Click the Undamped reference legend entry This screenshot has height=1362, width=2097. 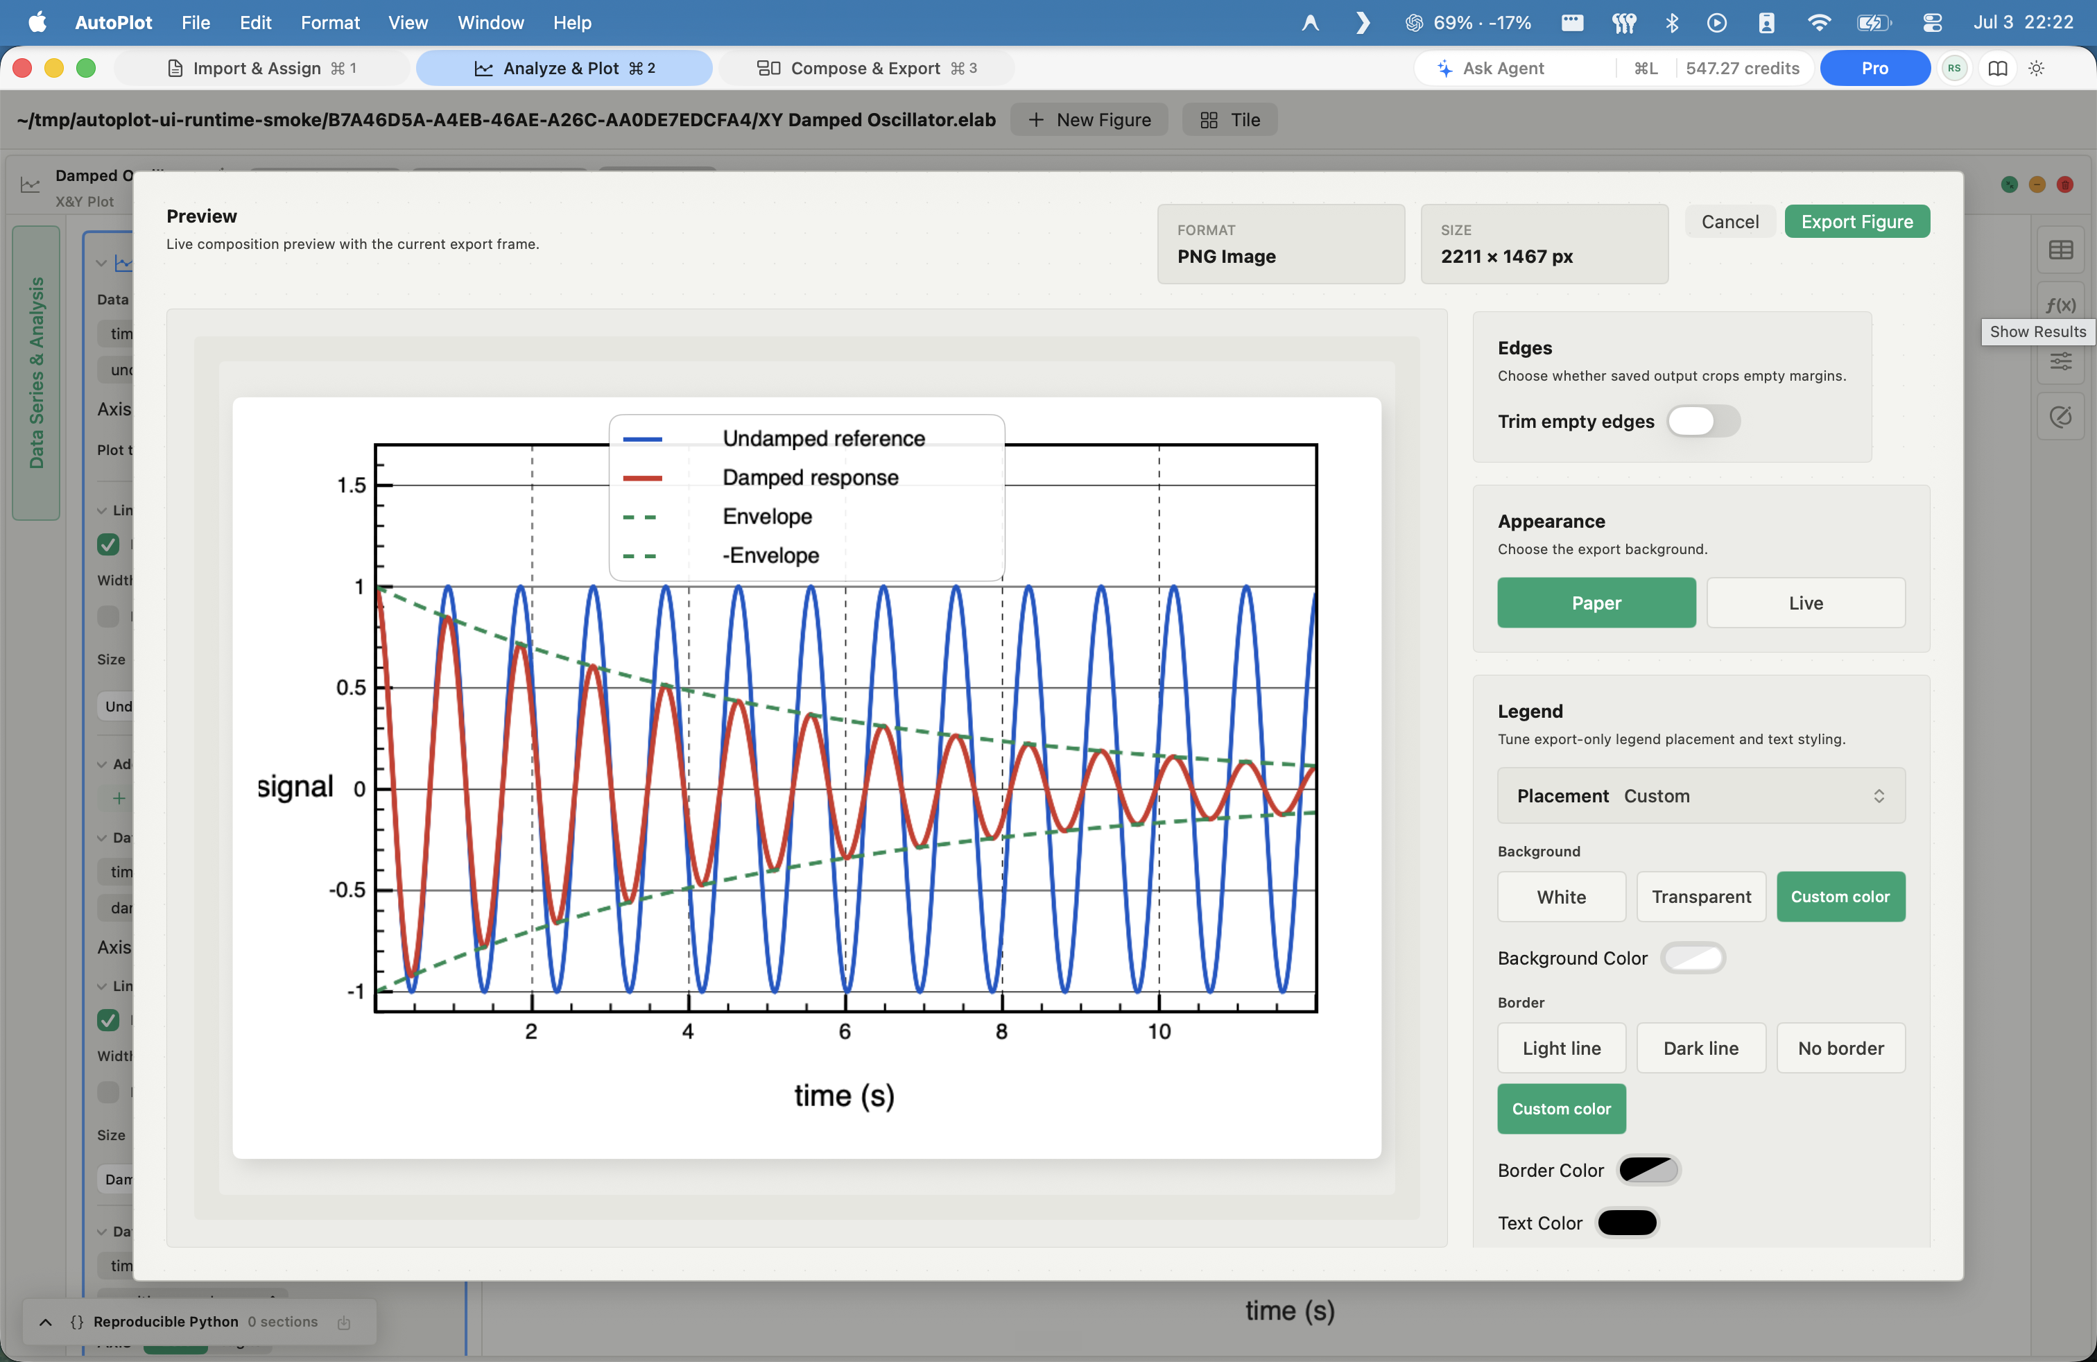click(x=823, y=438)
